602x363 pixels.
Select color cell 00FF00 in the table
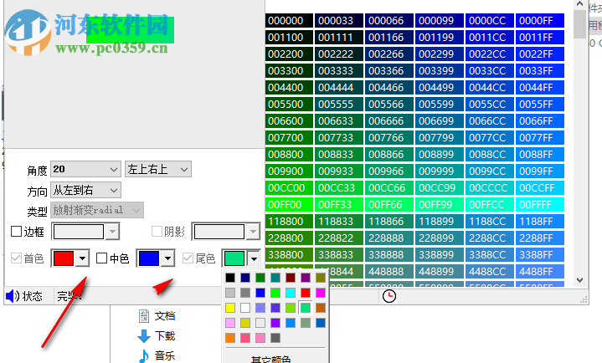[289, 205]
